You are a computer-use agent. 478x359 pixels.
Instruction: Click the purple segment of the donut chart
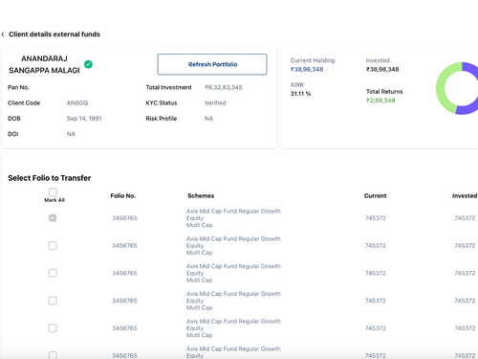coord(471,108)
